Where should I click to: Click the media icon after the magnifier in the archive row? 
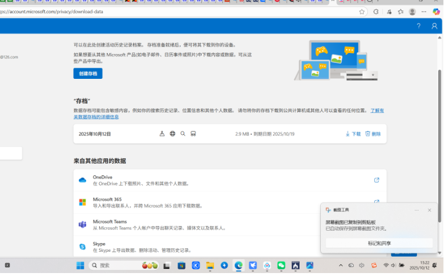[x=193, y=134]
